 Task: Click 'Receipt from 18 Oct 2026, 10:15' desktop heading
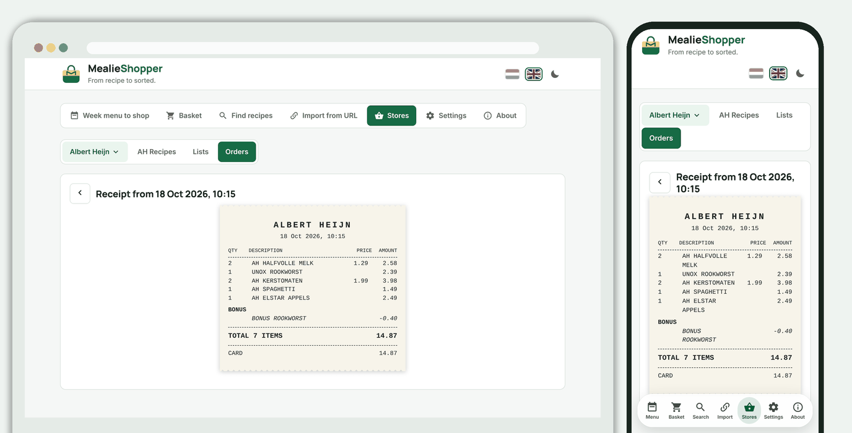point(165,194)
